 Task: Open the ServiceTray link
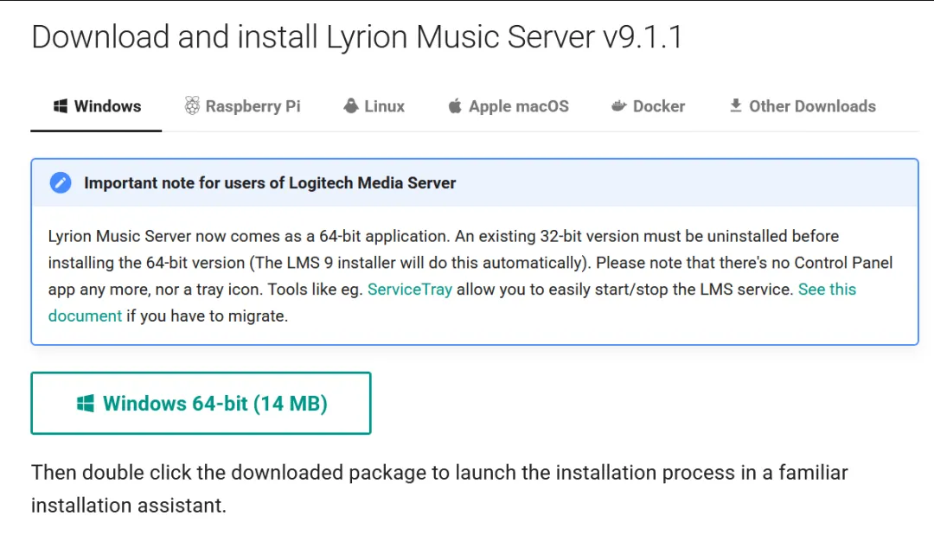click(x=410, y=290)
